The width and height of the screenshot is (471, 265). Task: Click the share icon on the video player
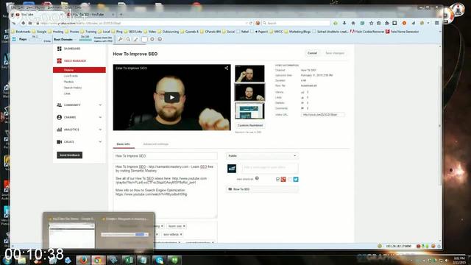(226, 68)
